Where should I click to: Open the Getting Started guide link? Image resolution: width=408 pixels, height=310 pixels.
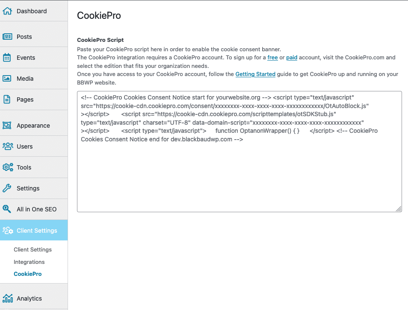click(x=255, y=74)
